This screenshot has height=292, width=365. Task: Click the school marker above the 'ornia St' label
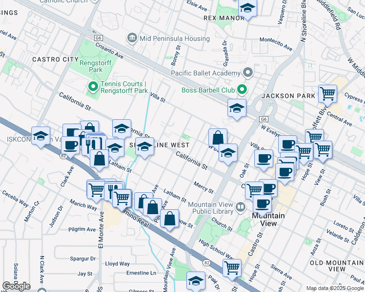[122, 130]
